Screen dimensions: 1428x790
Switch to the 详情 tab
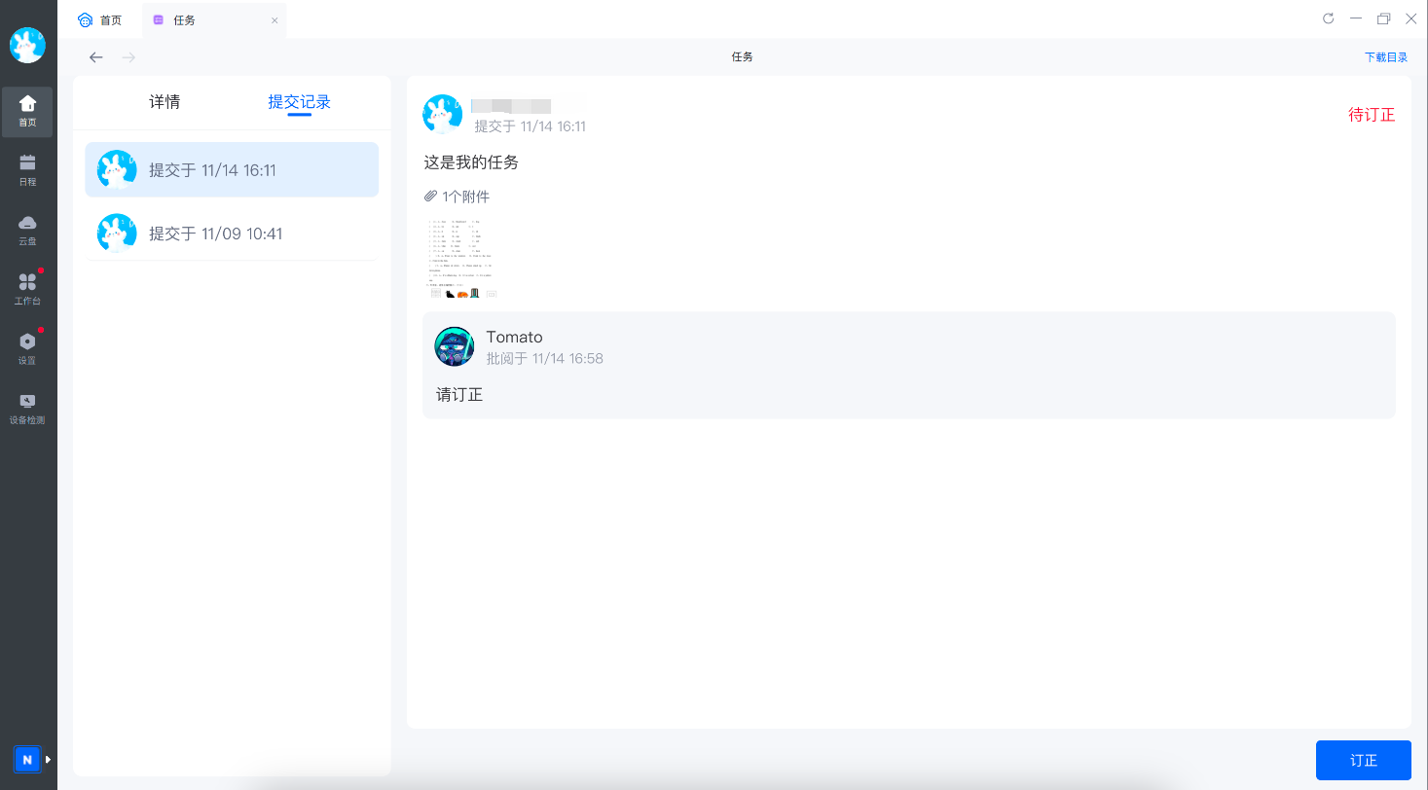pos(165,102)
